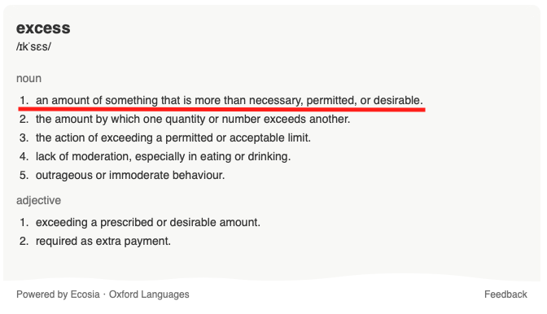Click the red underline beneath definition one
The image size is (547, 314).
[222, 110]
